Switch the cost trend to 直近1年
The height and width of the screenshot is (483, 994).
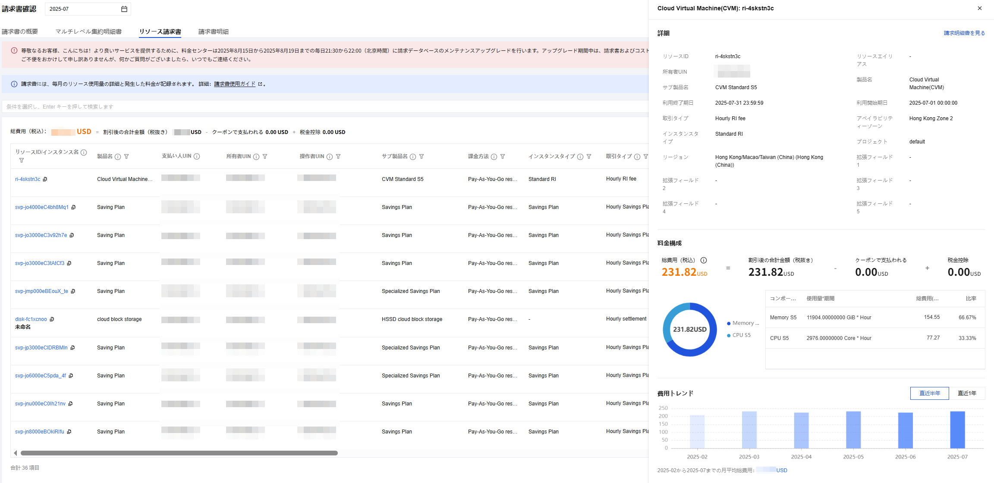[x=967, y=393]
